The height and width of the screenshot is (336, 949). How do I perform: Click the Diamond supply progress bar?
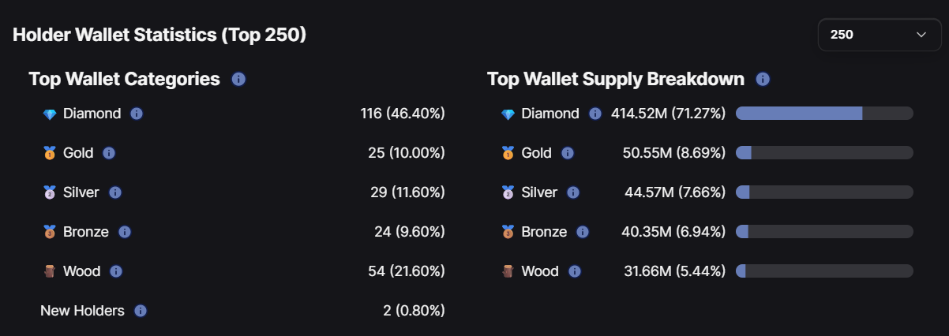coord(824,114)
